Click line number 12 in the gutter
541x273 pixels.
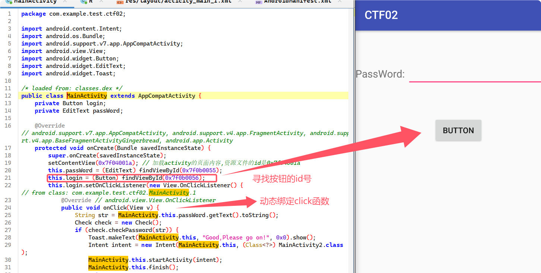[x=8, y=96]
